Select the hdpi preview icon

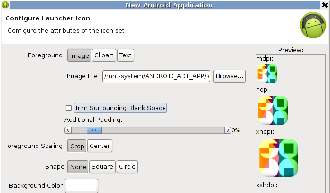pos(273,110)
